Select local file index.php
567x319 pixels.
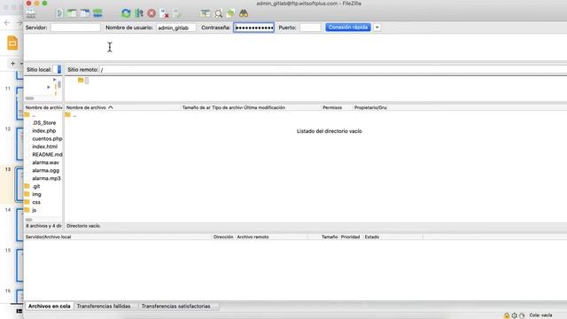tap(43, 131)
